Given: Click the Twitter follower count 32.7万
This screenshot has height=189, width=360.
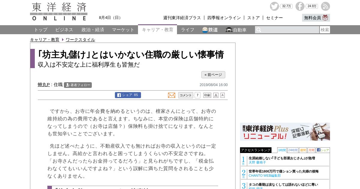Looking at the screenshot, I should click(x=286, y=6).
